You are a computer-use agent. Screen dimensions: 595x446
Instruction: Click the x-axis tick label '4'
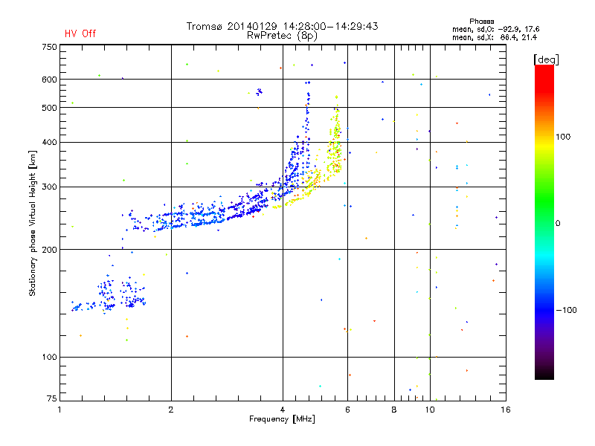(283, 410)
